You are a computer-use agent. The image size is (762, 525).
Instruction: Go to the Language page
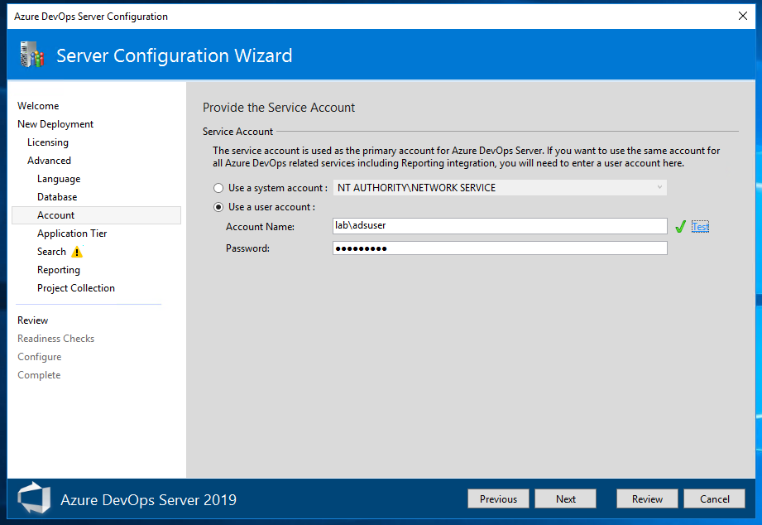pyautogui.click(x=59, y=179)
